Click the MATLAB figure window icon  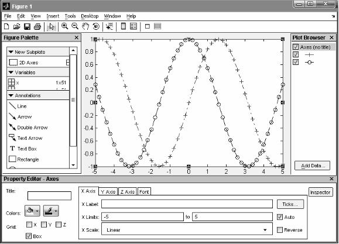(x=6, y=6)
